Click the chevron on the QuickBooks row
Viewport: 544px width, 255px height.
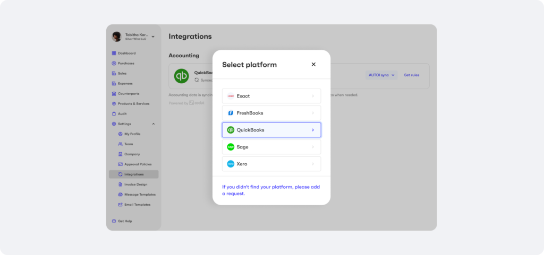point(312,130)
